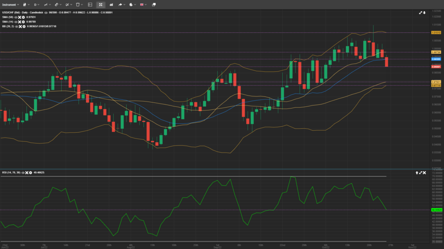Screen dimensions: 444x249
Task: Expand the line tools dropdown arrow
Action: coord(50,5)
